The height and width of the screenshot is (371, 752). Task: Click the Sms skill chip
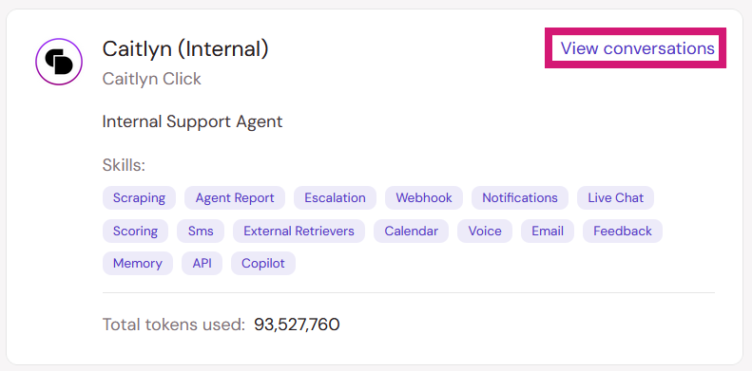point(201,231)
